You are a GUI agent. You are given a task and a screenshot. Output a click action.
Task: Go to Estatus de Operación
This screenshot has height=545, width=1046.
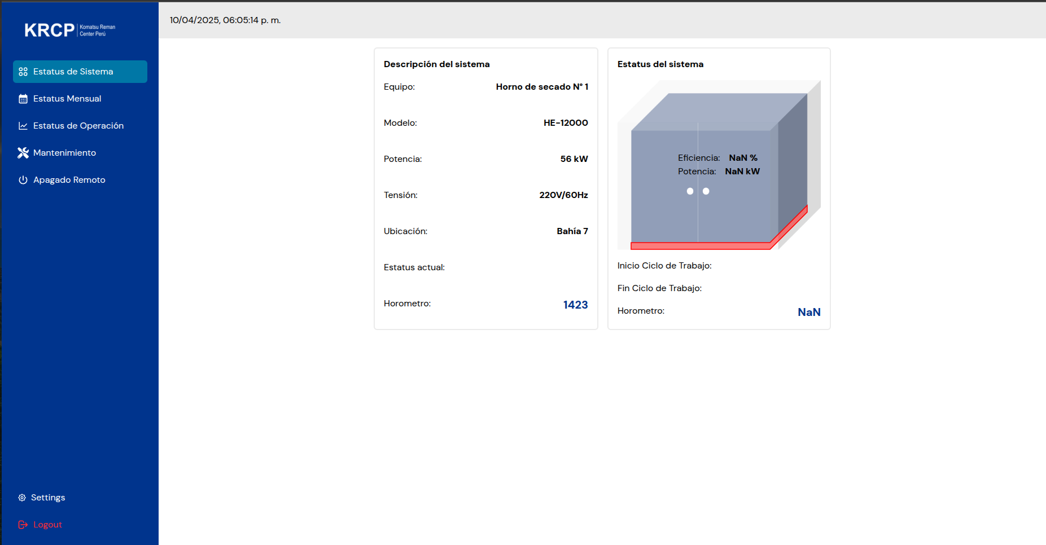tap(80, 126)
